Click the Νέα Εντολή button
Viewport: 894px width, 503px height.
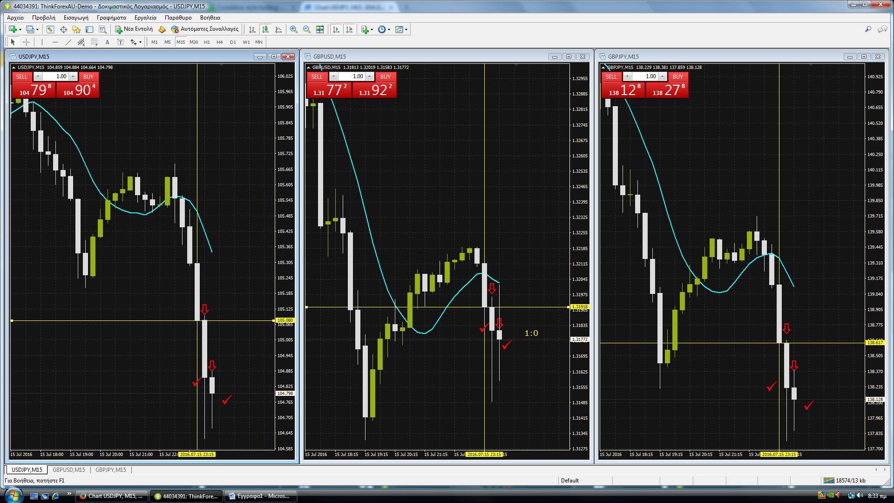(134, 29)
